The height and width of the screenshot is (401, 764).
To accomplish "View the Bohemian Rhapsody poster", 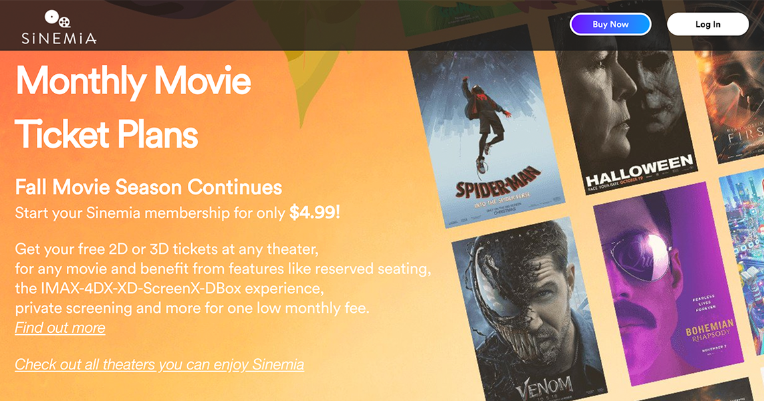I will pyautogui.click(x=668, y=281).
